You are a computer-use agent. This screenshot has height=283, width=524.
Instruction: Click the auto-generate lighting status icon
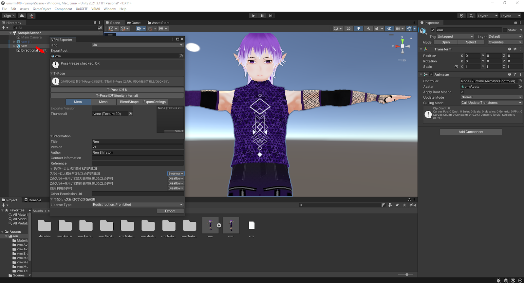pyautogui.click(x=513, y=280)
